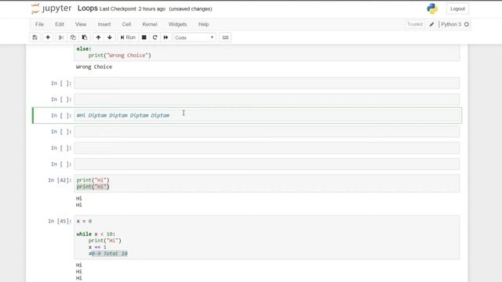
Task: Rename the notebook titled Loops
Action: pyautogui.click(x=87, y=9)
